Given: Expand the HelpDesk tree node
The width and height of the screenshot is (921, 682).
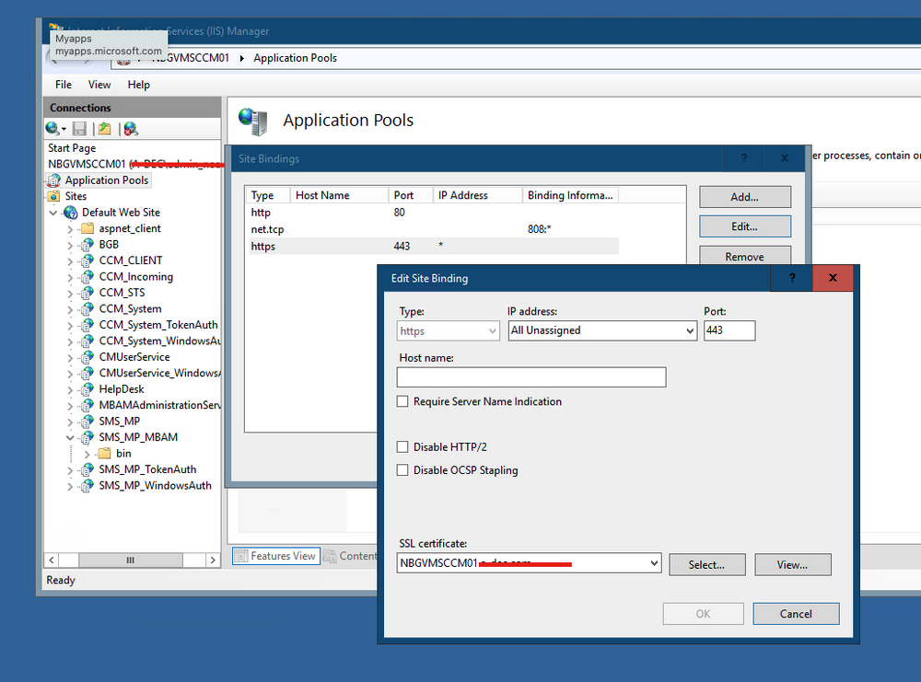Looking at the screenshot, I should pos(70,389).
